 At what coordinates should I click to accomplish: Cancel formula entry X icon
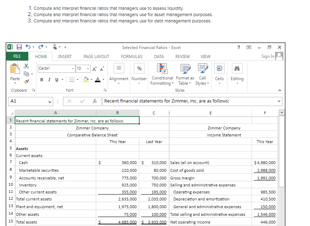point(69,101)
